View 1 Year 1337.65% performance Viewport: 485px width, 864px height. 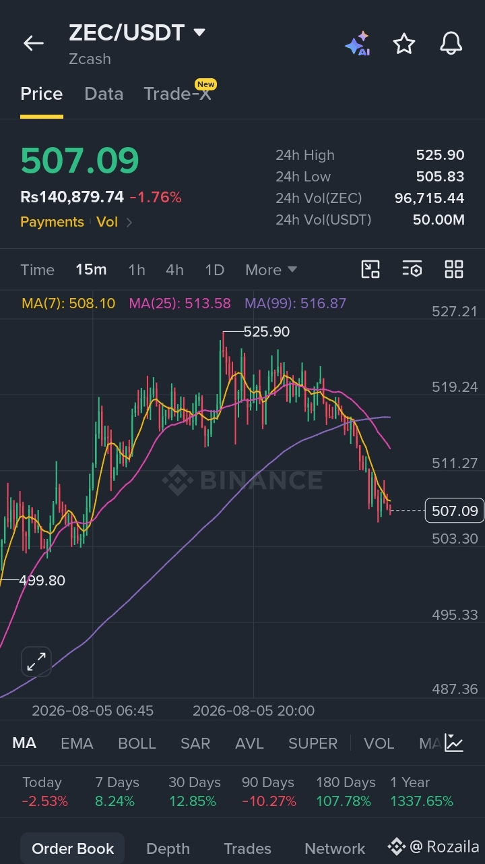click(x=422, y=792)
